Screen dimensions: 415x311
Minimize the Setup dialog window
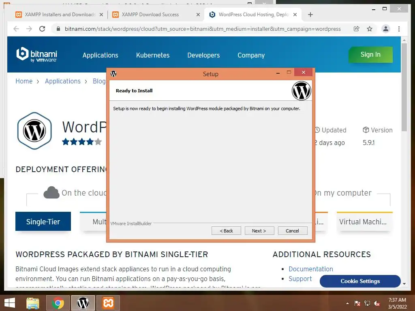point(278,73)
